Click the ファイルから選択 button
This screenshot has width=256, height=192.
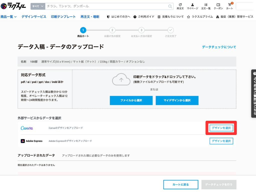click(131, 100)
